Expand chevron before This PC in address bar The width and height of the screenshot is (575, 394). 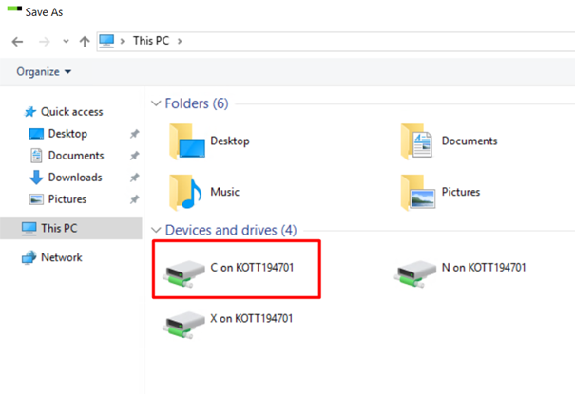[x=123, y=41]
